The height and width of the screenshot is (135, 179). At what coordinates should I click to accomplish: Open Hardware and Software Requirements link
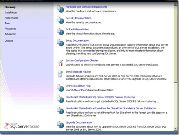click(x=86, y=7)
